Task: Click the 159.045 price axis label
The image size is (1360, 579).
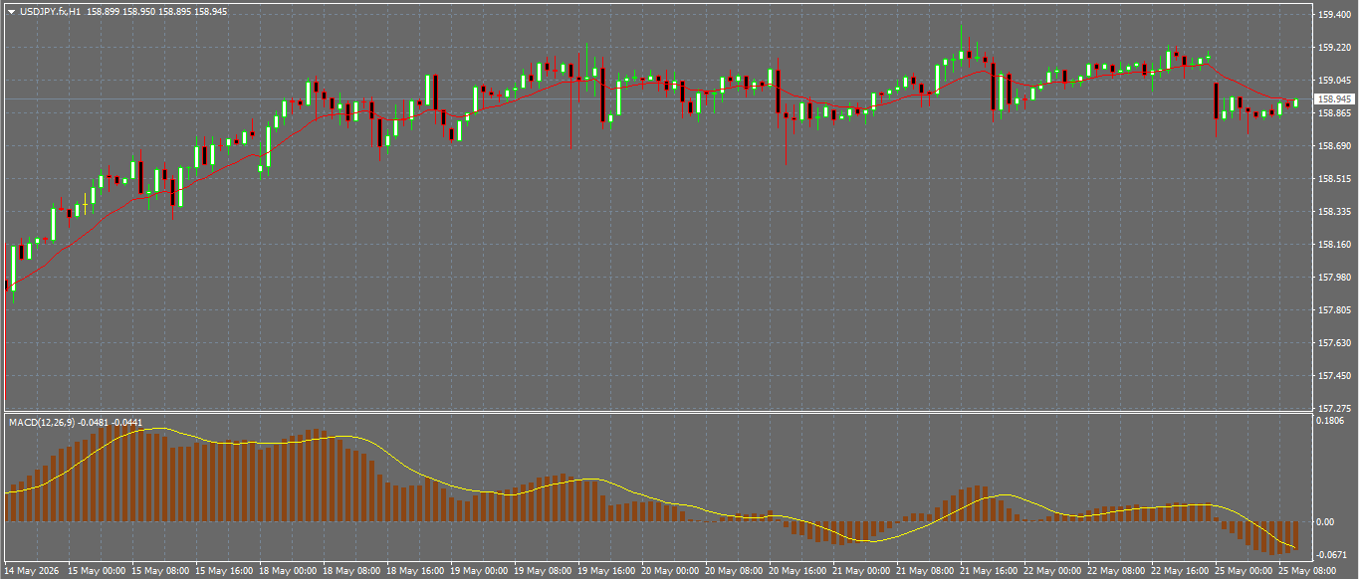Action: (1334, 81)
